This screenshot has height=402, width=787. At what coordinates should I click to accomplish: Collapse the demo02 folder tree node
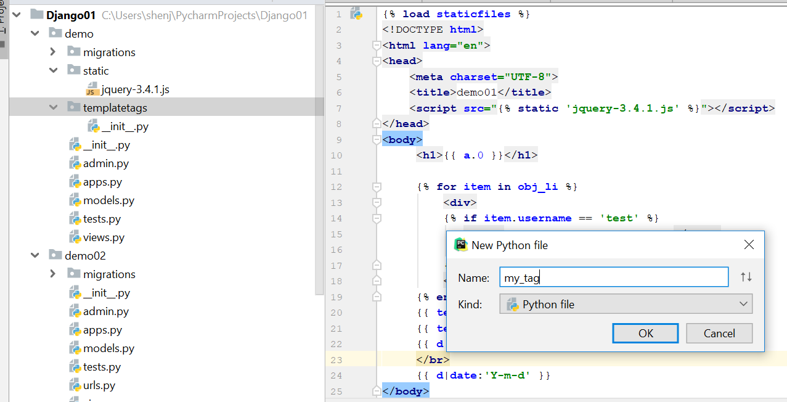pyautogui.click(x=35, y=255)
